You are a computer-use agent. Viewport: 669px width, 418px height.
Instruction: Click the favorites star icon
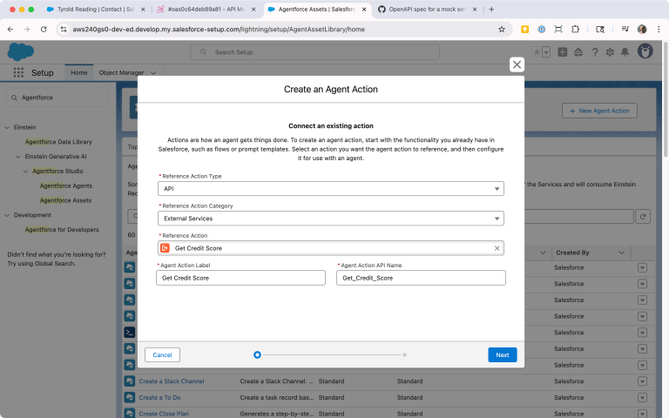[x=537, y=52]
